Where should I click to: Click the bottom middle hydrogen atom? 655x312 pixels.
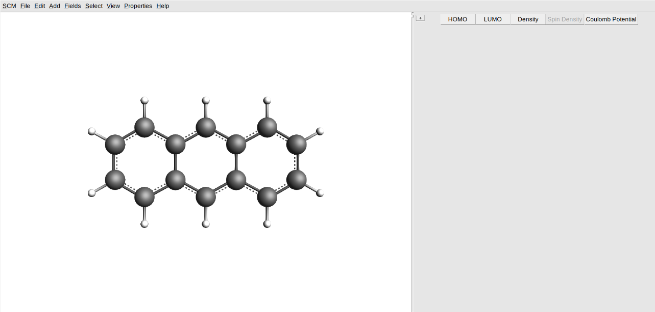pos(206,224)
